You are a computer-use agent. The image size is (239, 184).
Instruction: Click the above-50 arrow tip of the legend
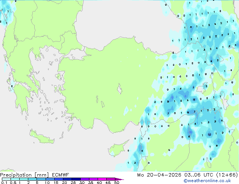119,179
